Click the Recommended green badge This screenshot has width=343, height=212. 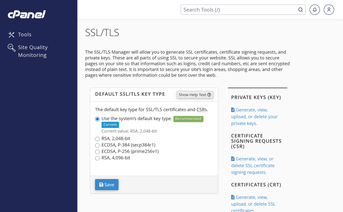[x=188, y=119]
